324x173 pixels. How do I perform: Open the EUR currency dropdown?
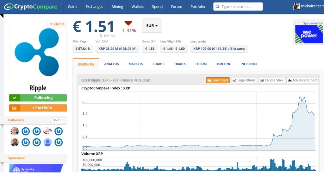click(152, 26)
